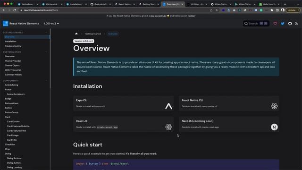Select Avatar.Accessory in the sidebar

16,94
